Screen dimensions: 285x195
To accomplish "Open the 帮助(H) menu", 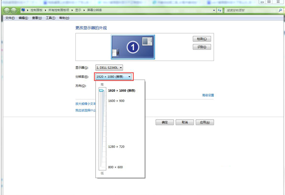I will coord(64,18).
